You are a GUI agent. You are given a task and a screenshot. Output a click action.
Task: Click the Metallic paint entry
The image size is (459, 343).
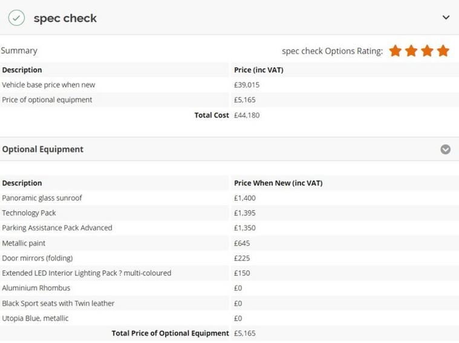pos(24,243)
